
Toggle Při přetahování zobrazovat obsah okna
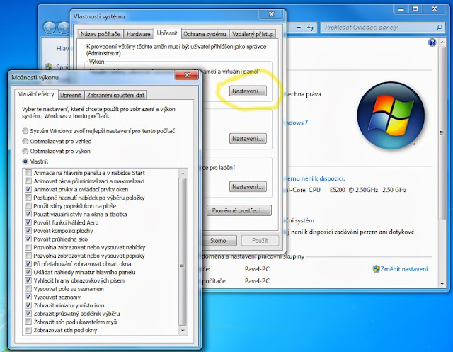pyautogui.click(x=28, y=264)
